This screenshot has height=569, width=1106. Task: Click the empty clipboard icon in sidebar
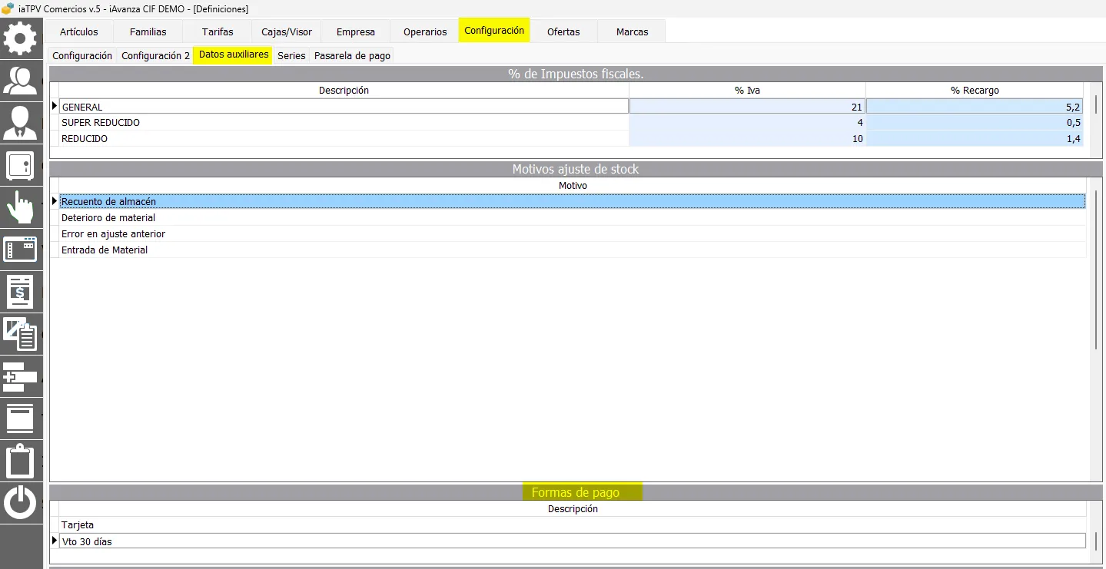(21, 461)
